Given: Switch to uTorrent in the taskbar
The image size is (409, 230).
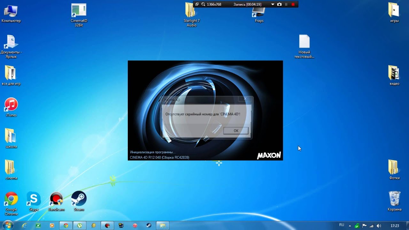Looking at the screenshot, I should pyautogui.click(x=80, y=226).
